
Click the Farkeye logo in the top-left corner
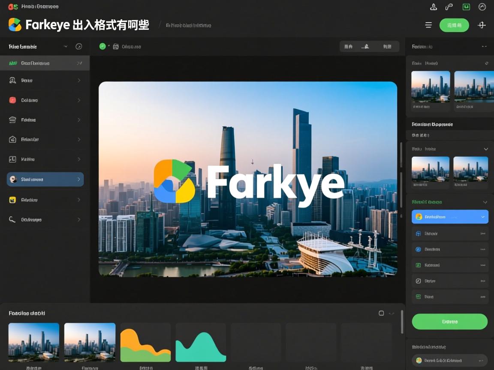[x=15, y=25]
